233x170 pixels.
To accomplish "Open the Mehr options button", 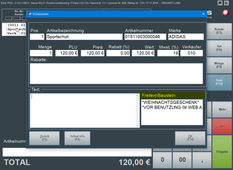I will (222, 110).
